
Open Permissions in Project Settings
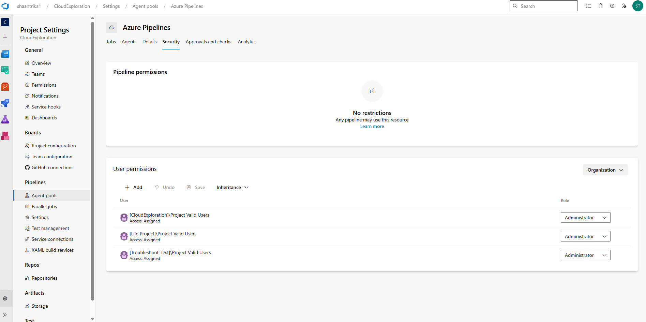click(52, 85)
